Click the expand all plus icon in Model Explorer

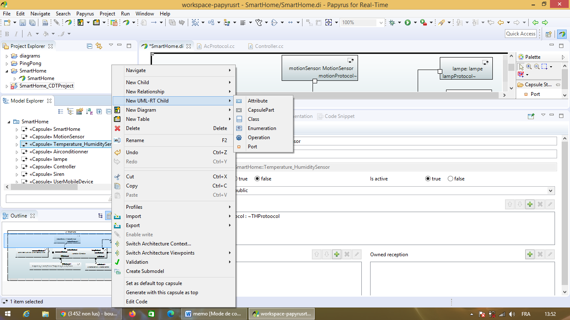[x=99, y=111]
